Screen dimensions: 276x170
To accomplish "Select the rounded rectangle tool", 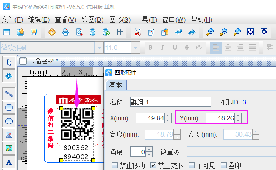I will (9, 108).
